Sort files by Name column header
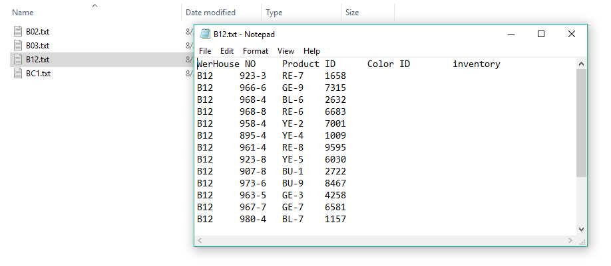 coord(23,13)
